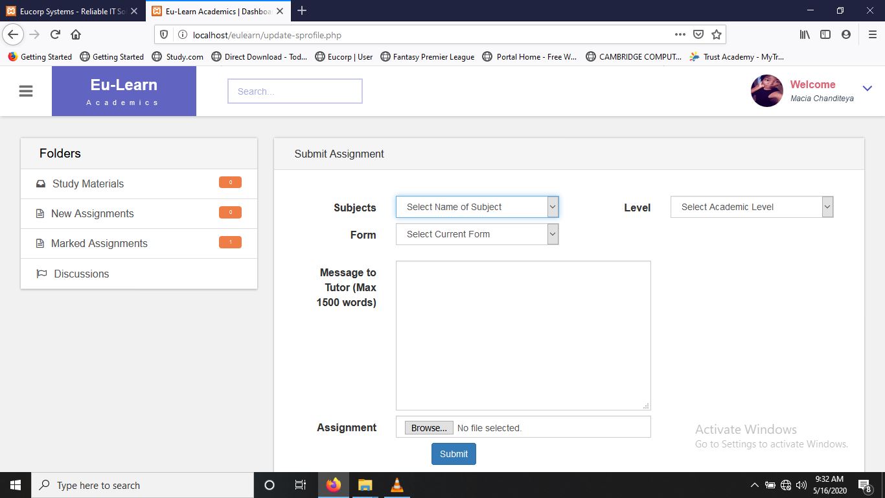The height and width of the screenshot is (498, 885).
Task: Open the hamburger sidebar menu icon
Action: coord(26,91)
